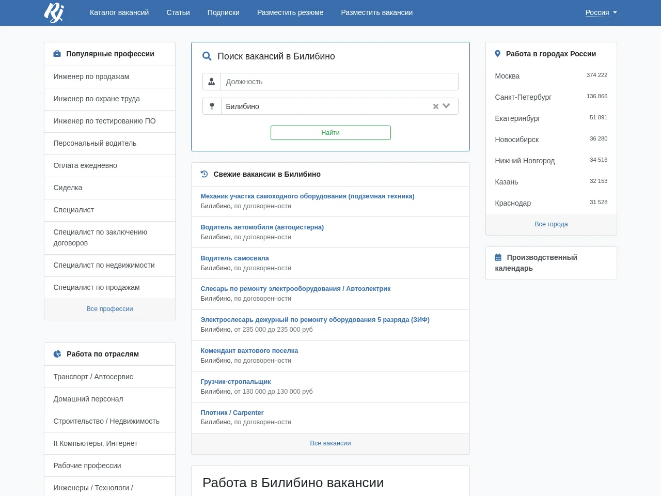Open Производственный календарь link

coord(536,263)
